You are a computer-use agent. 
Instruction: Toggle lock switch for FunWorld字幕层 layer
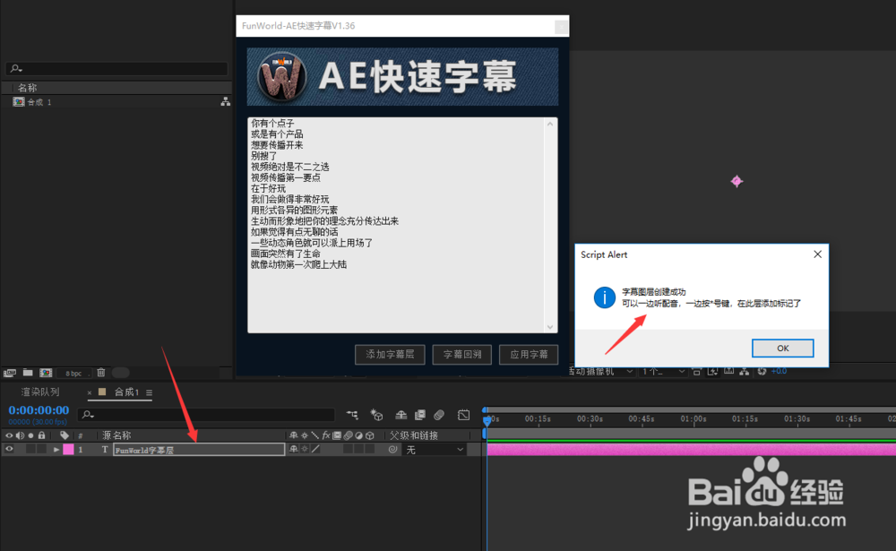click(41, 450)
